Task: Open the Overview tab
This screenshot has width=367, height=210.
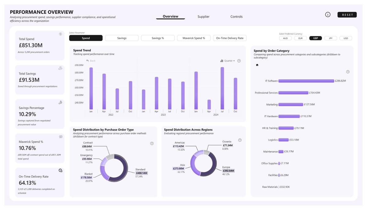Action: 170,16
